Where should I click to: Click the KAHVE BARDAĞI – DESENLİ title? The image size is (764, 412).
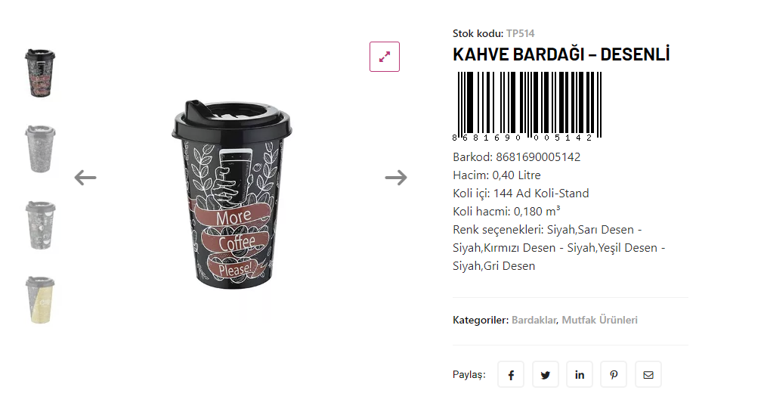coord(561,54)
